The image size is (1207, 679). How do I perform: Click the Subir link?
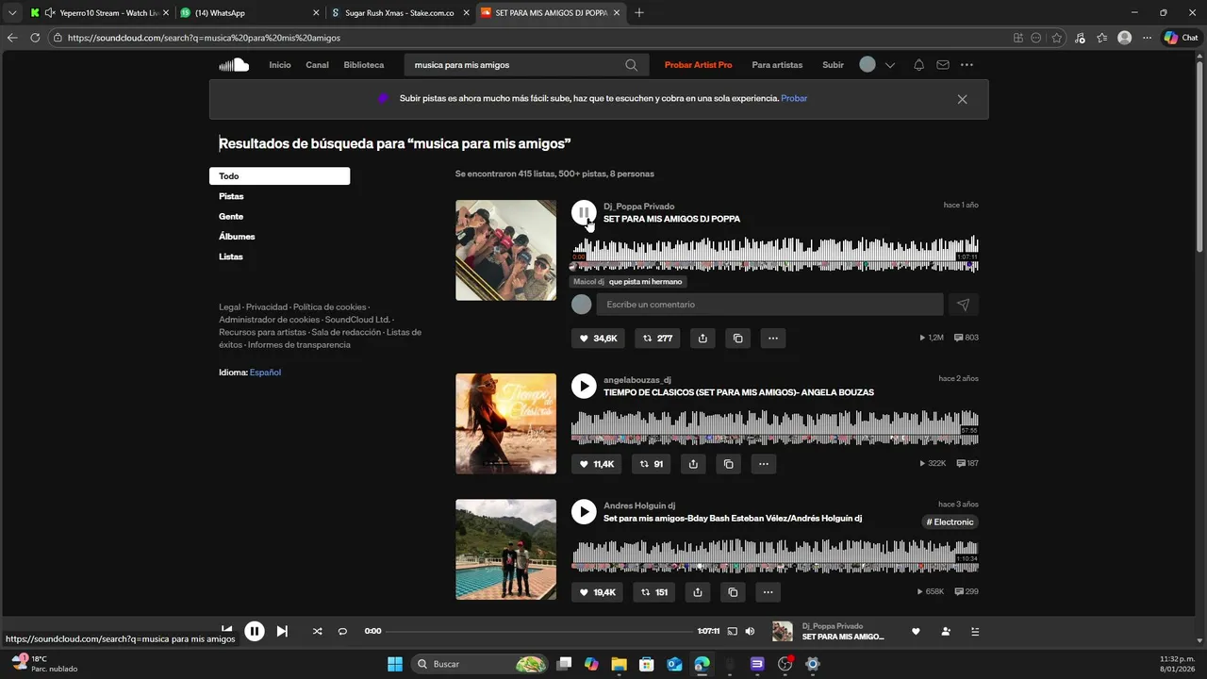(x=833, y=65)
